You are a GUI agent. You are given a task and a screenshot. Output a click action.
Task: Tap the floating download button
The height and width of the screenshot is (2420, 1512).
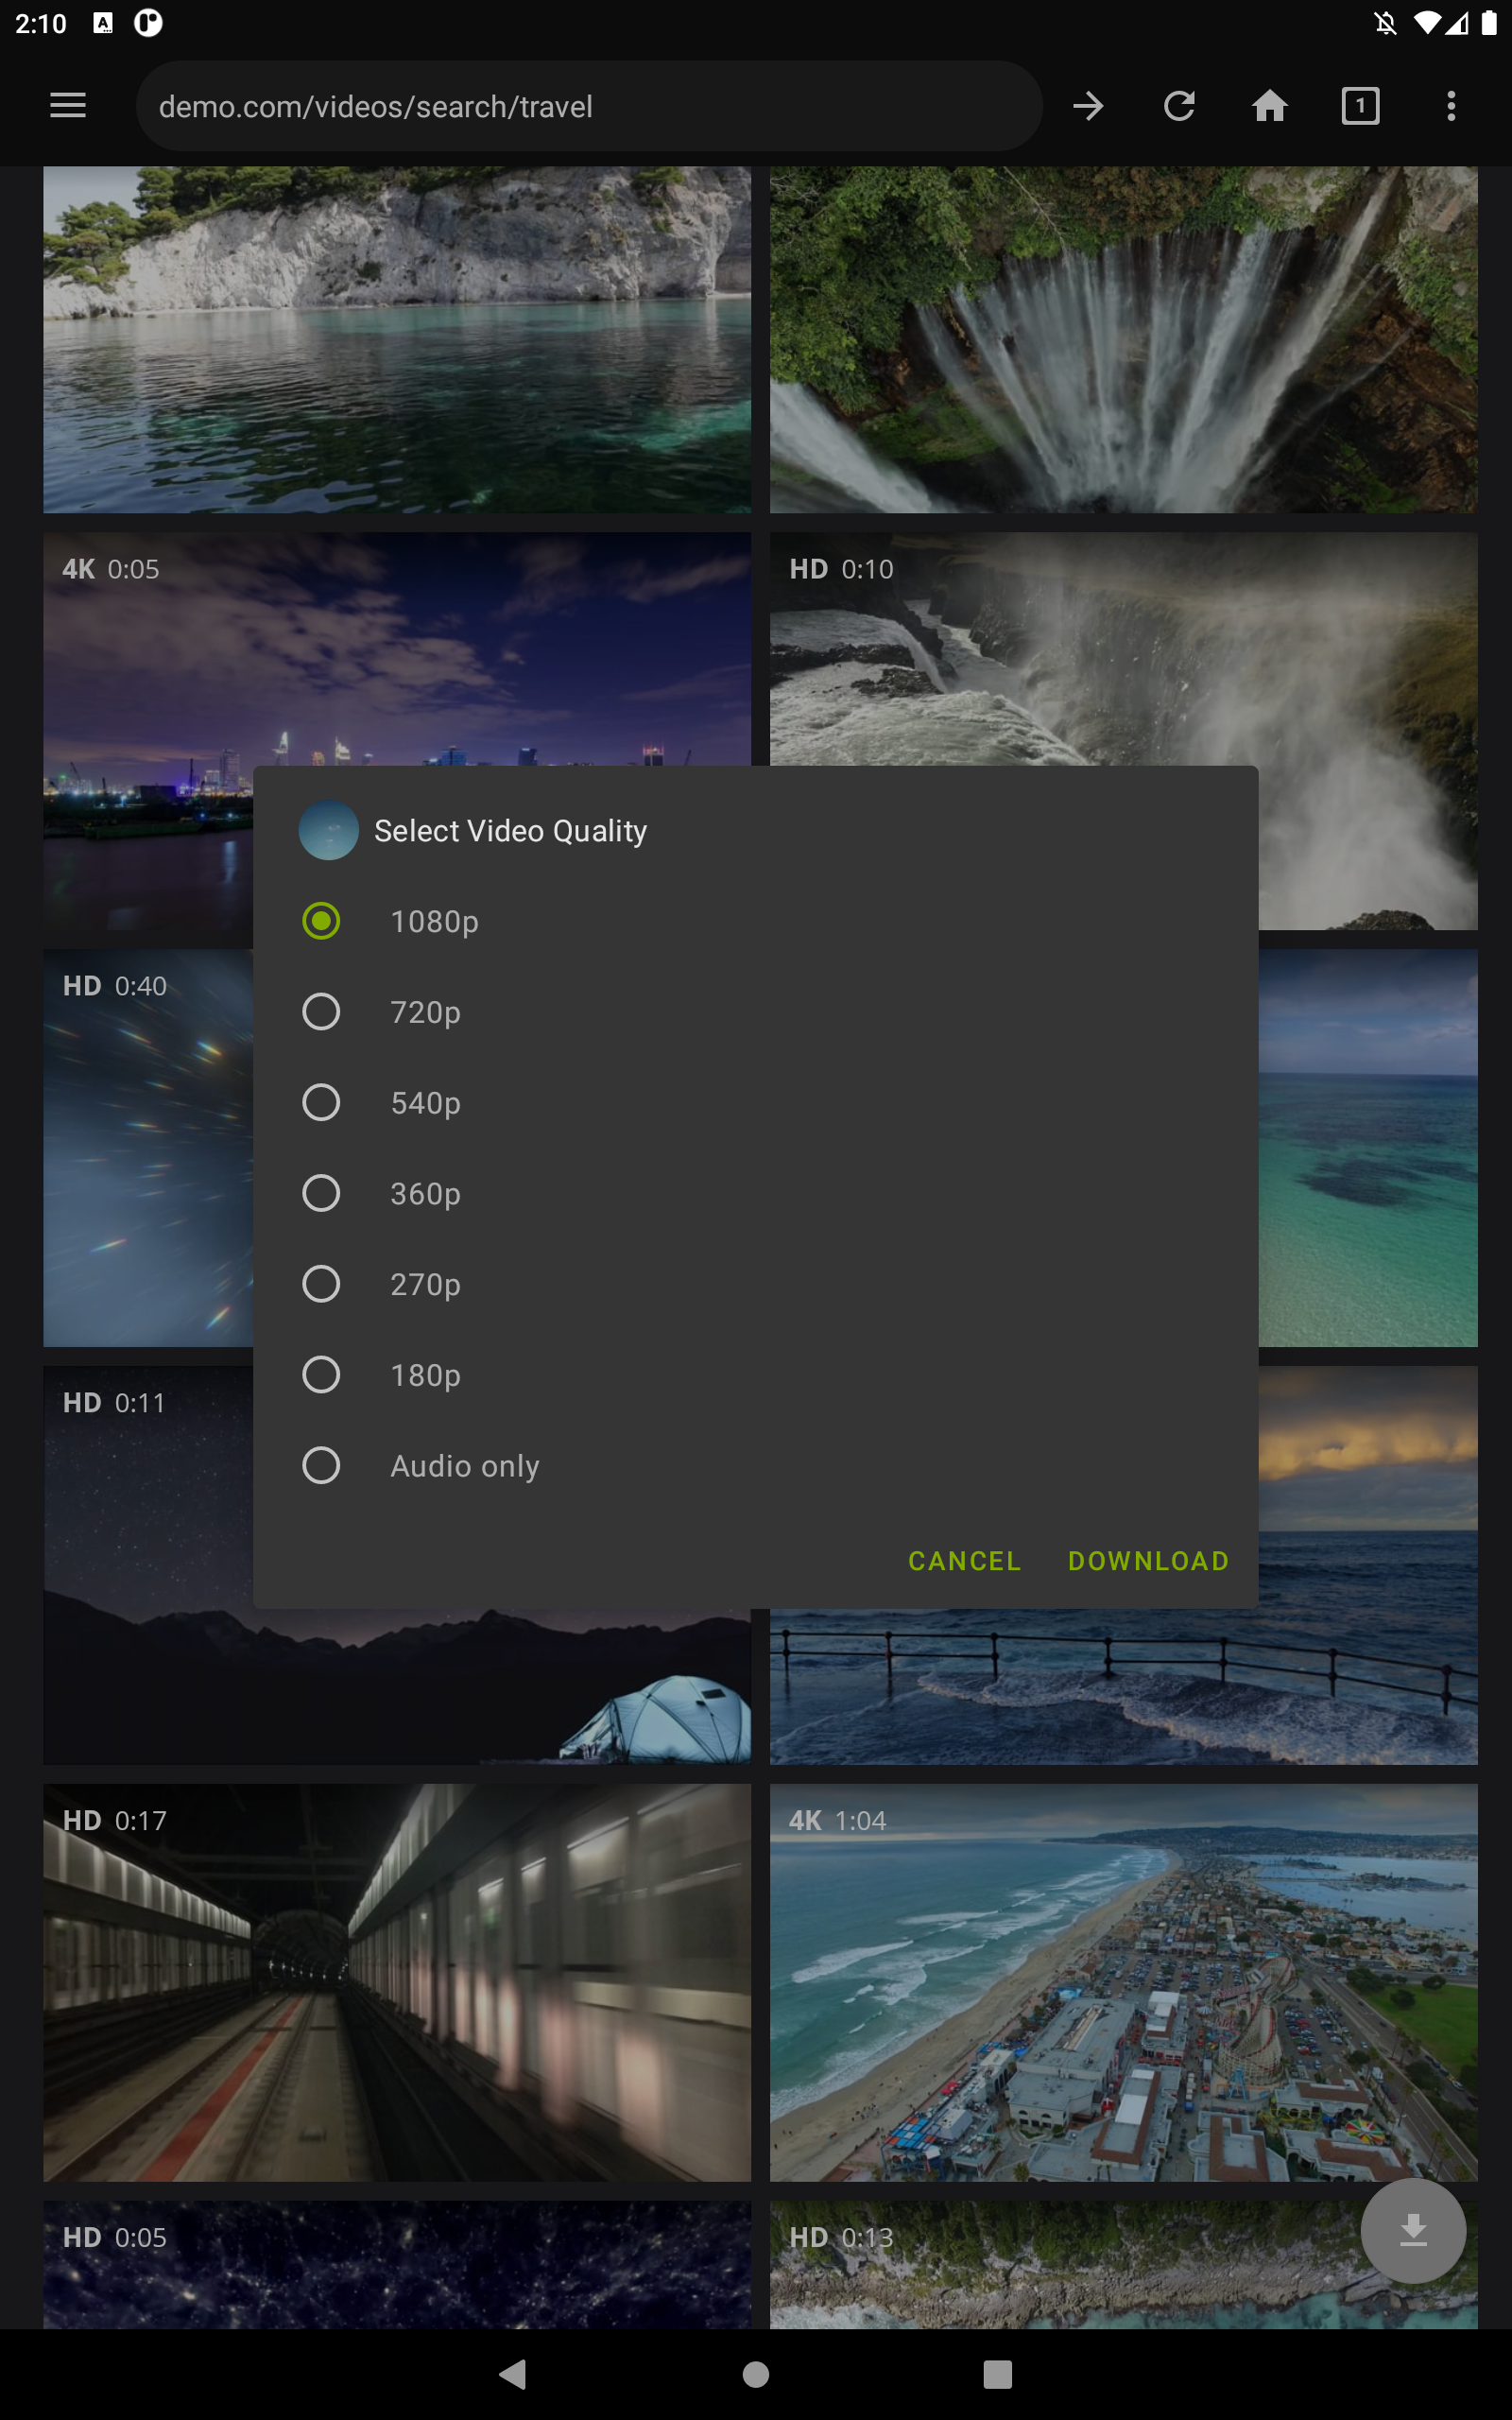1412,2229
